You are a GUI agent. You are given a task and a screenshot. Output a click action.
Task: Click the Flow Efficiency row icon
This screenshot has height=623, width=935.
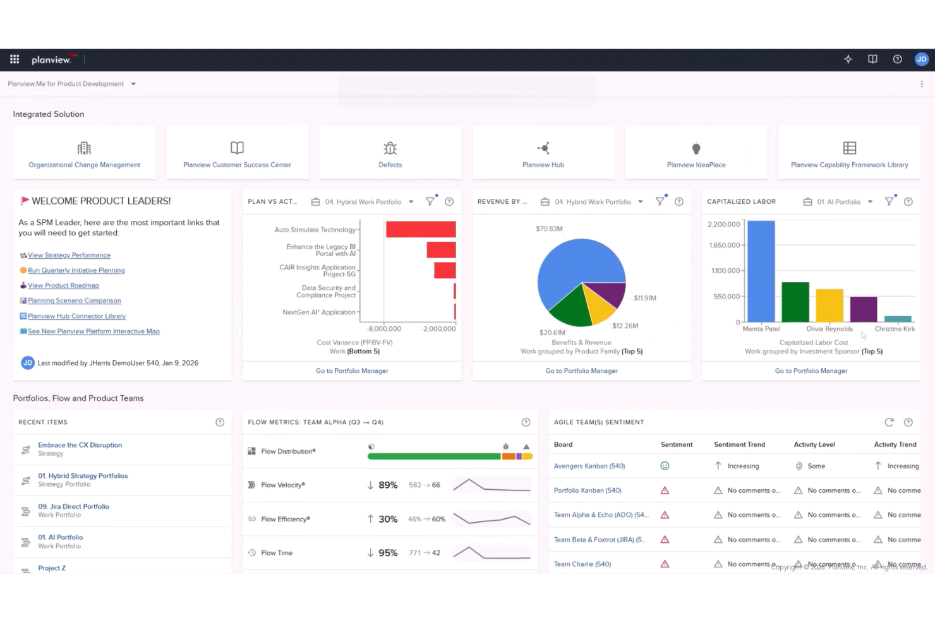252,519
